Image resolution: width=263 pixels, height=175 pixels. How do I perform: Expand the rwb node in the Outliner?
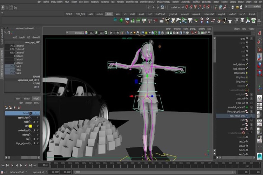click(x=251, y=125)
